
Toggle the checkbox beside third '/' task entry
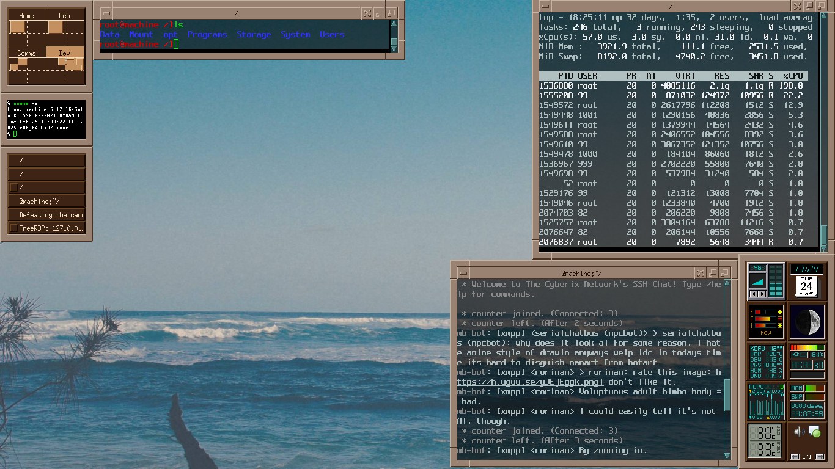click(13, 188)
